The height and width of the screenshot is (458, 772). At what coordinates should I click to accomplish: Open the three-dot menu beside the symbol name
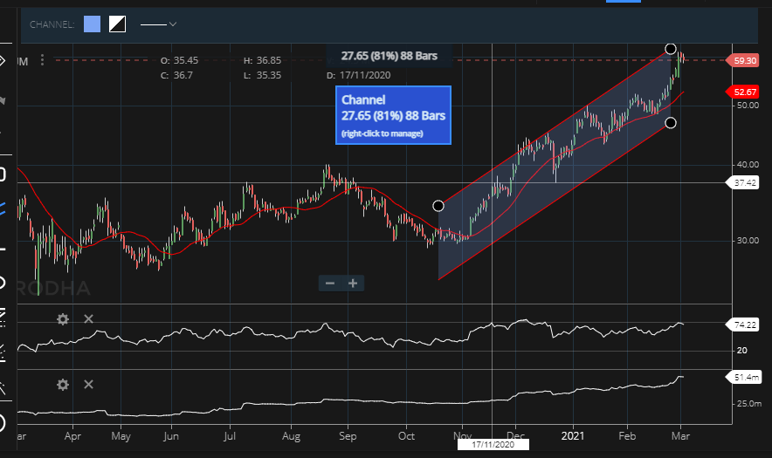(42, 60)
